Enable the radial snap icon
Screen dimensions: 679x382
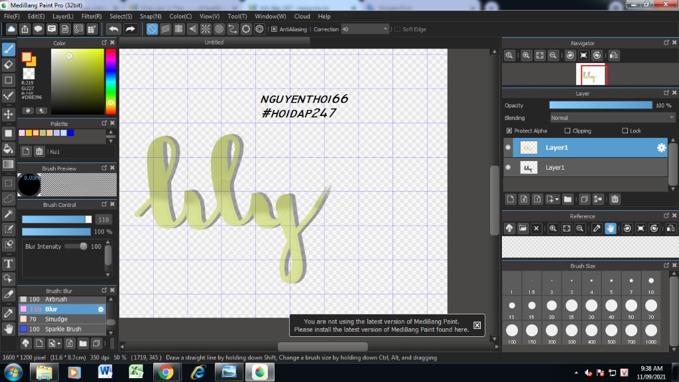point(206,29)
